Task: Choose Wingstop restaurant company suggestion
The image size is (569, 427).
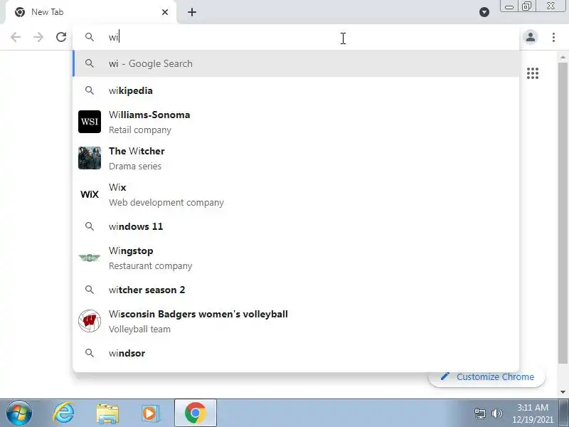Action: (x=296, y=258)
